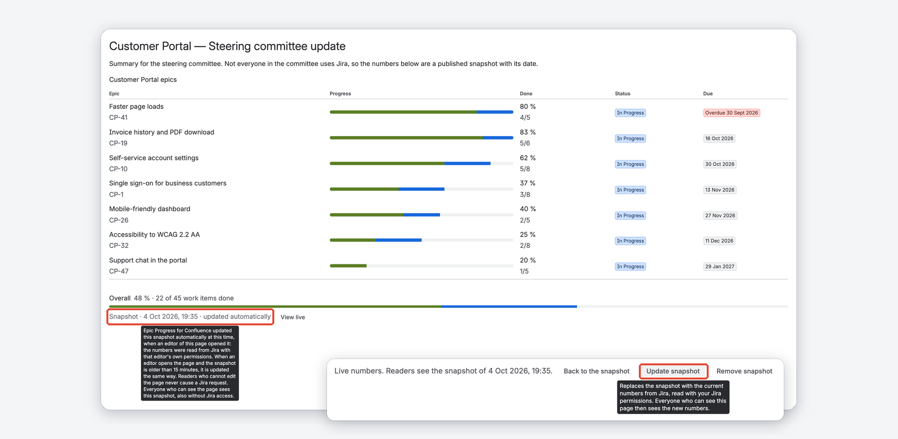
Task: Click the Status column header
Action: pyautogui.click(x=622, y=94)
